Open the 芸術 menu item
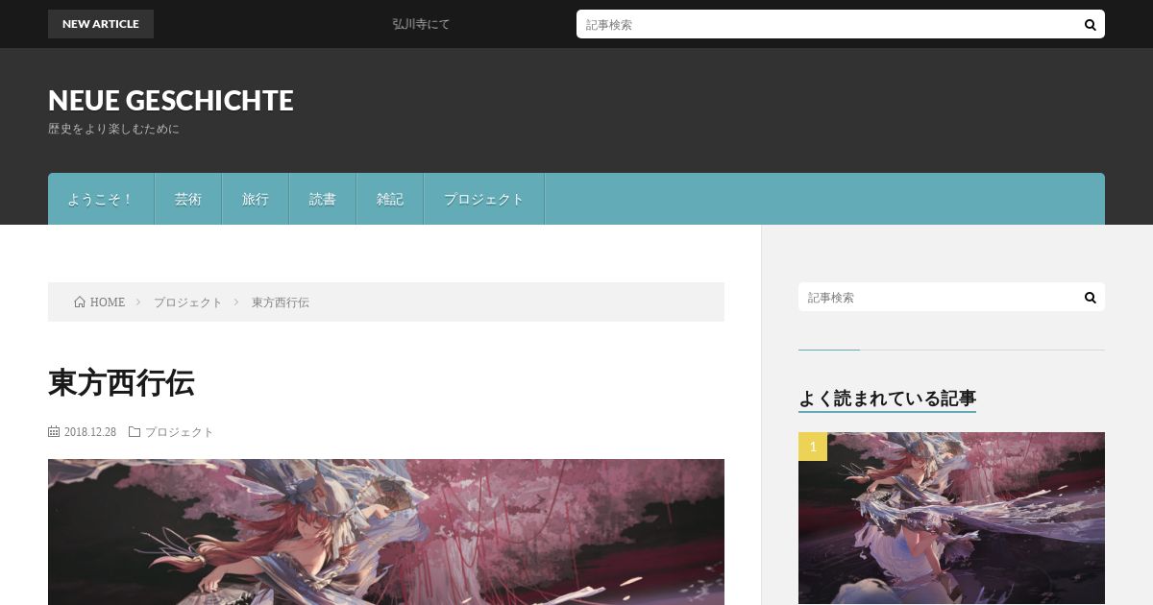This screenshot has width=1153, height=605. click(x=188, y=199)
